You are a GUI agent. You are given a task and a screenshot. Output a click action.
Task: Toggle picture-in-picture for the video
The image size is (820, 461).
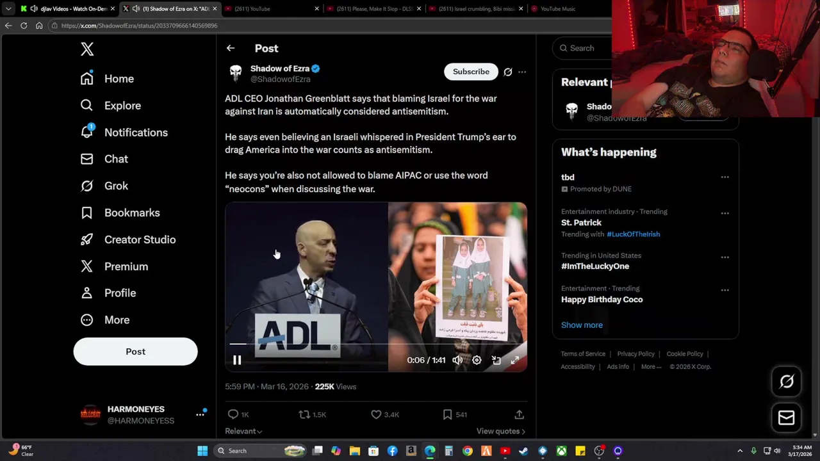pos(496,360)
